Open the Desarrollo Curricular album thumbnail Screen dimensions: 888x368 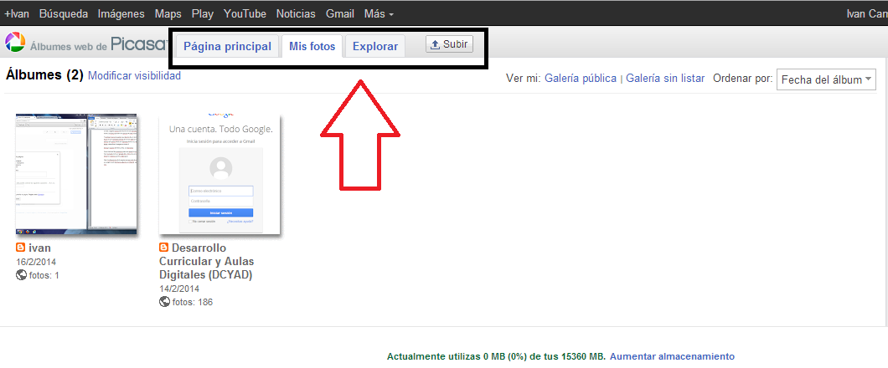(220, 173)
